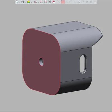The height and width of the screenshot is (112, 112).
Task: Select the oblong slot on the side face
Action: 83,64
